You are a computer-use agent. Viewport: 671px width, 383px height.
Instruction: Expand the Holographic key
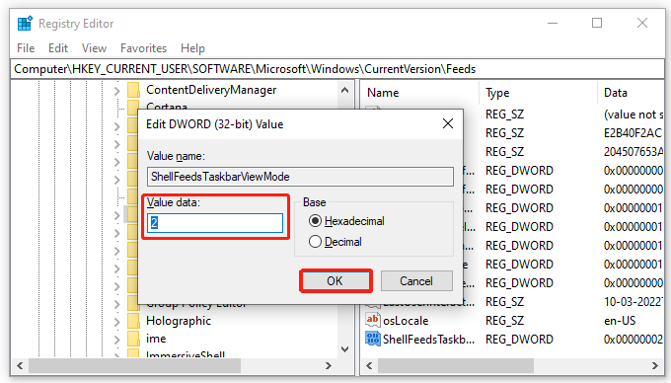[x=116, y=322]
